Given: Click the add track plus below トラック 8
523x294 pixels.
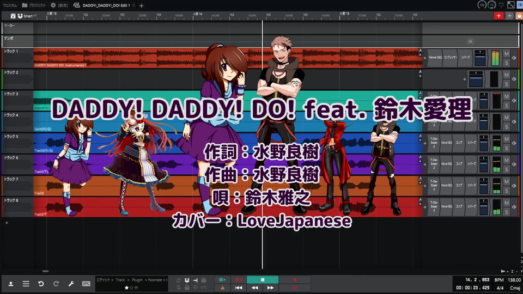Looking at the screenshot, I should (7, 223).
